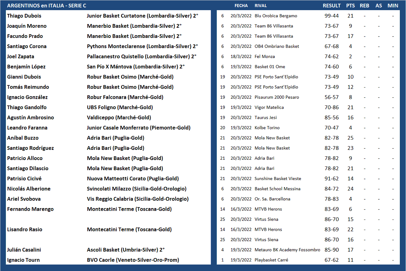
Task: Click result 67-68 for Santiago Corona
Action: pos(332,46)
